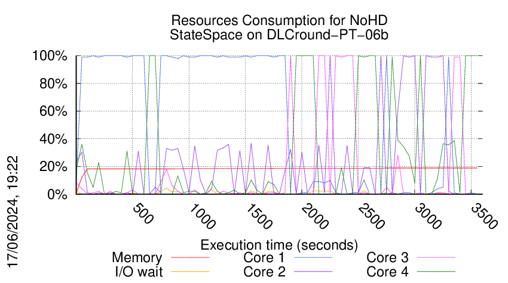Click the '40%' y-axis label
Screen dimensions: 508x283
point(53,139)
